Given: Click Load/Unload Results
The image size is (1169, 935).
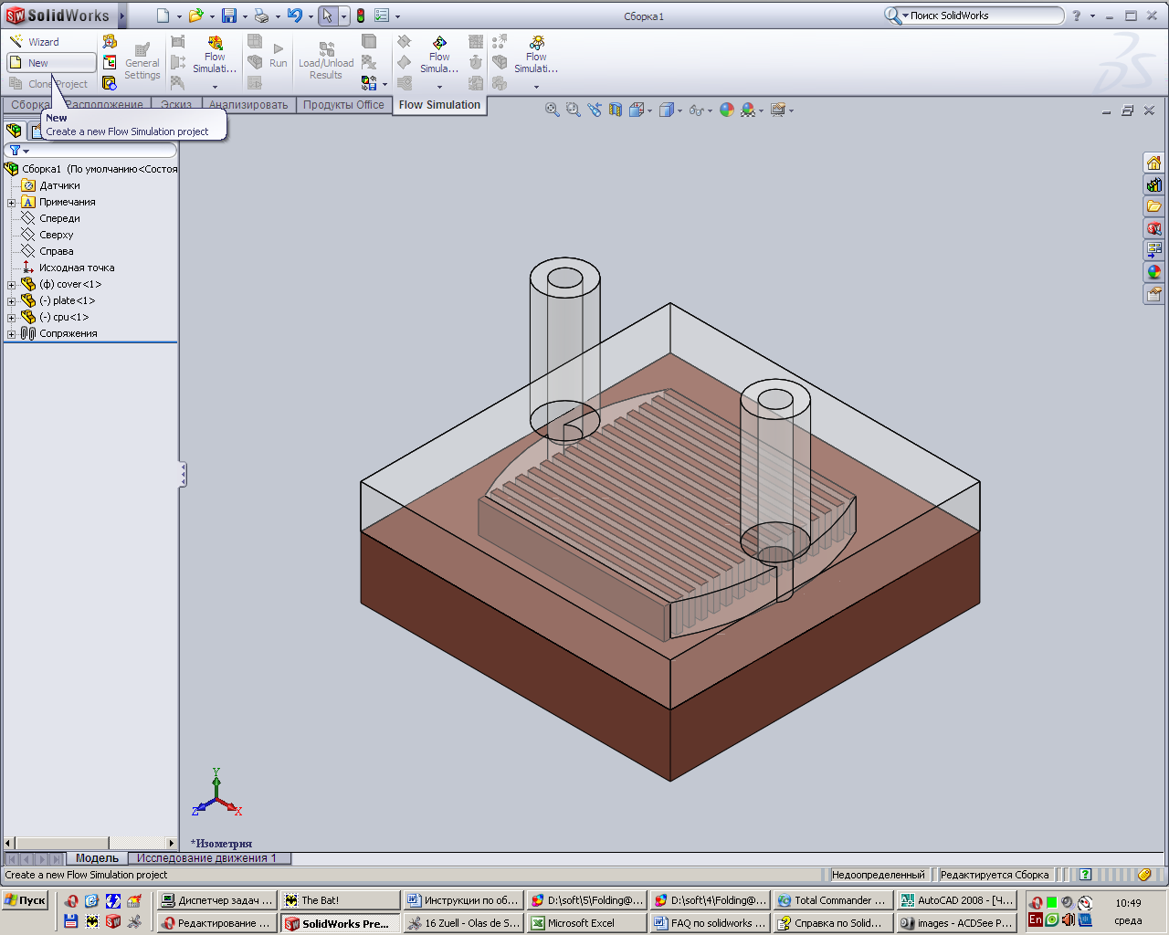Looking at the screenshot, I should coord(326,62).
